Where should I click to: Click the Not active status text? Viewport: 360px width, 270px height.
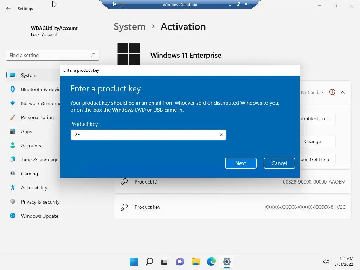(312, 92)
